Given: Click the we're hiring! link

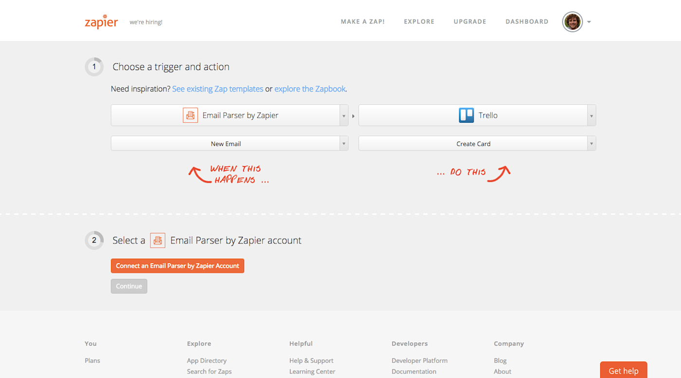Looking at the screenshot, I should [146, 22].
